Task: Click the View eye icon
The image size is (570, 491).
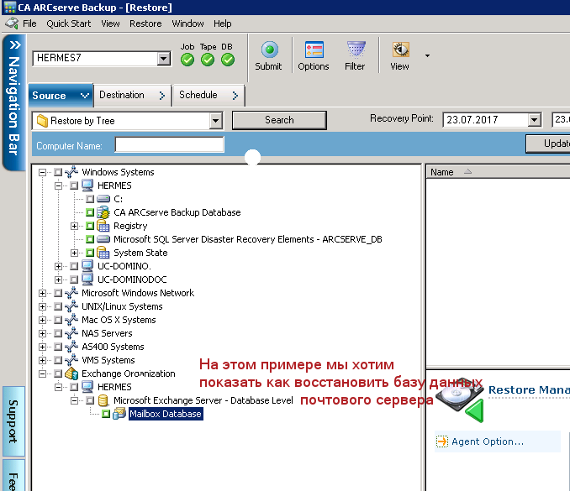Action: [400, 50]
